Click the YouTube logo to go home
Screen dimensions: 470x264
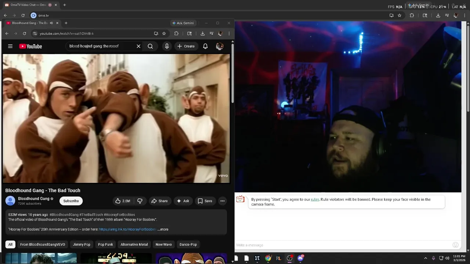click(x=30, y=46)
